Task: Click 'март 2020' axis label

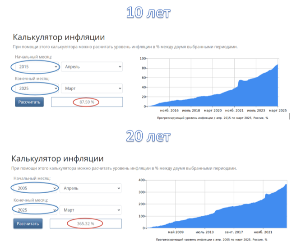Action: tap(213, 111)
